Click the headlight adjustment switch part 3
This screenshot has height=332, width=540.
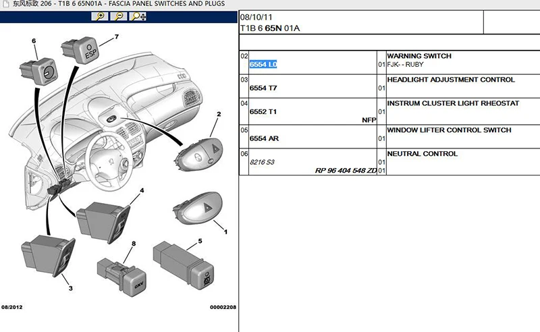[x=48, y=256]
